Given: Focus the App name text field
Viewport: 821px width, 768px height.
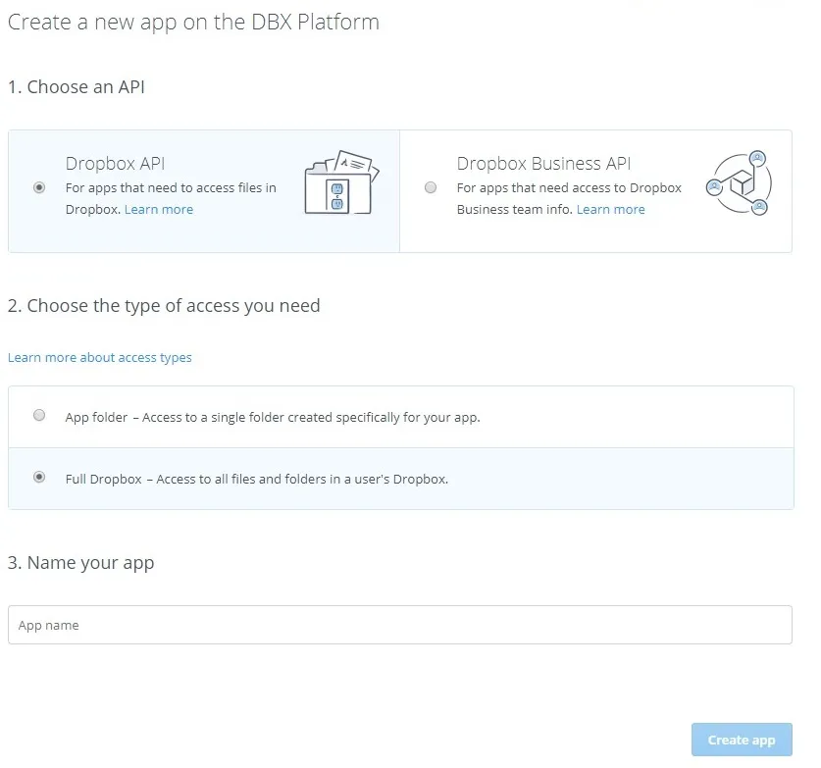Looking at the screenshot, I should (399, 625).
